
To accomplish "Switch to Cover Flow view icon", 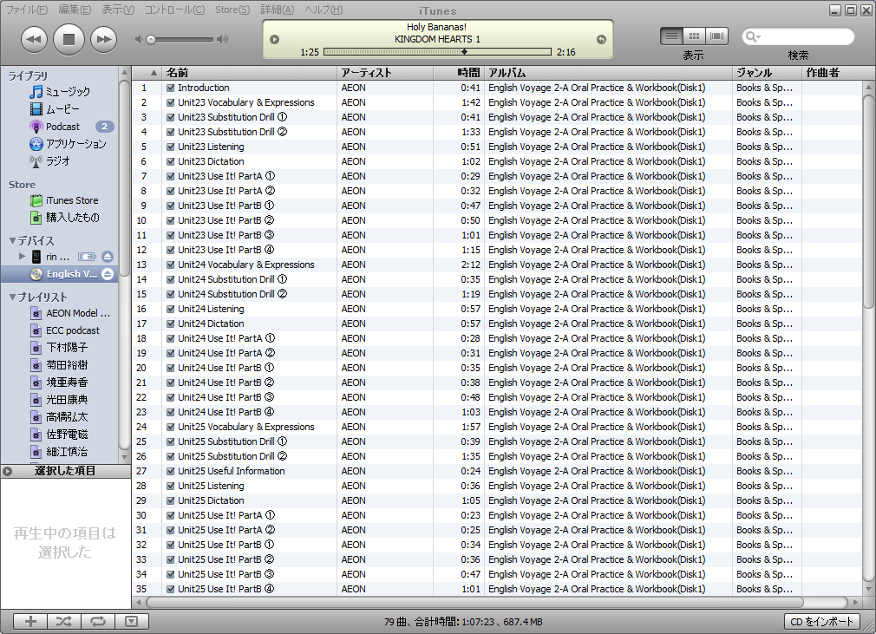I will tap(716, 36).
